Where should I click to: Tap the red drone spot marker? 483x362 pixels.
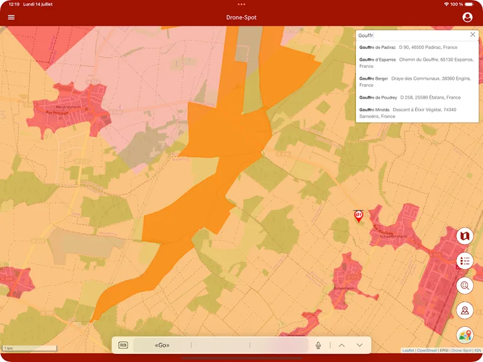(358, 216)
